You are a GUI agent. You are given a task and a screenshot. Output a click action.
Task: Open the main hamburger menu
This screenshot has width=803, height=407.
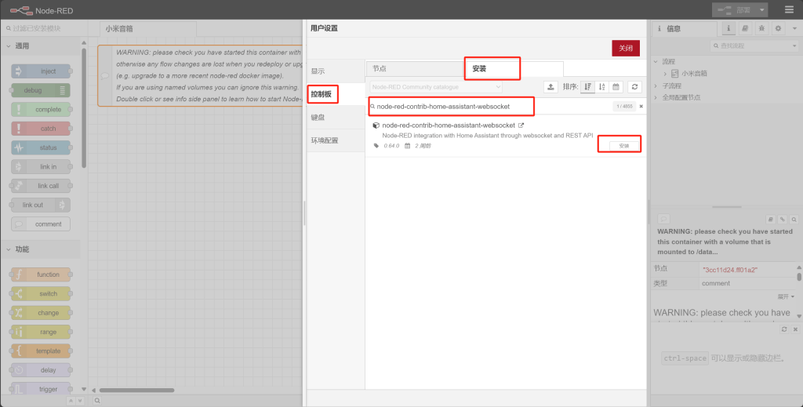pos(789,9)
